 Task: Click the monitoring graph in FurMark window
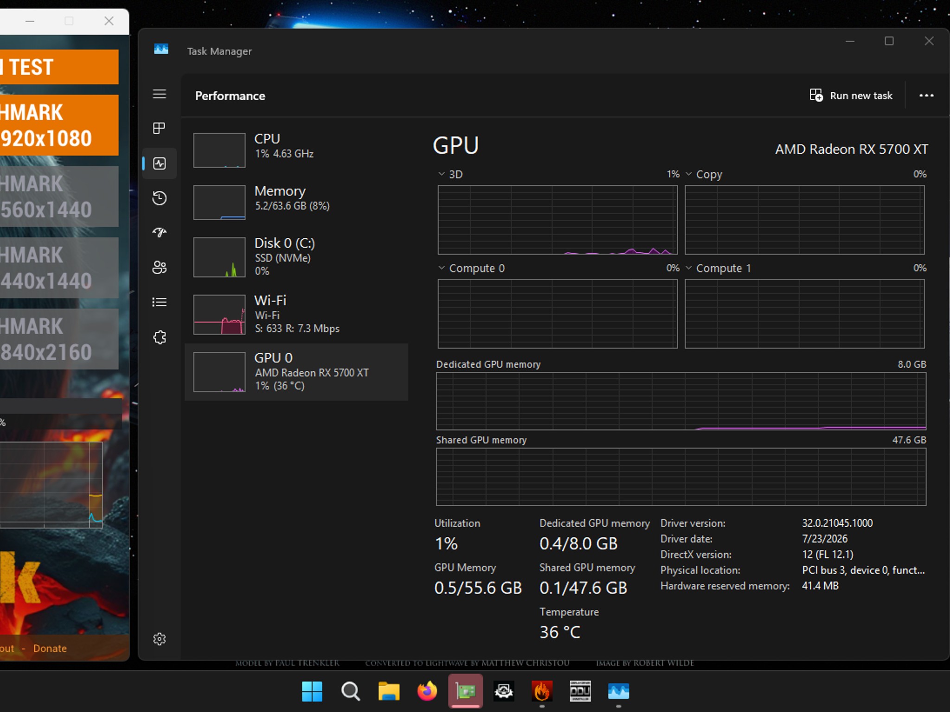tap(51, 484)
